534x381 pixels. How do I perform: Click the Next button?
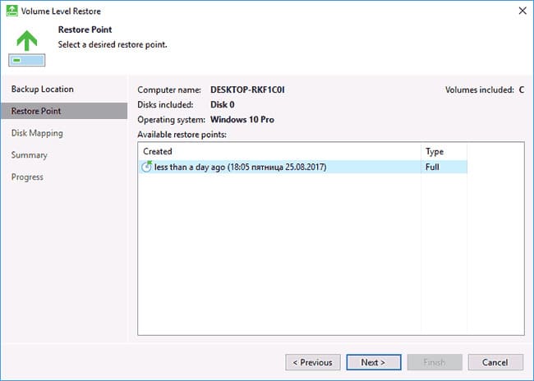coord(374,362)
